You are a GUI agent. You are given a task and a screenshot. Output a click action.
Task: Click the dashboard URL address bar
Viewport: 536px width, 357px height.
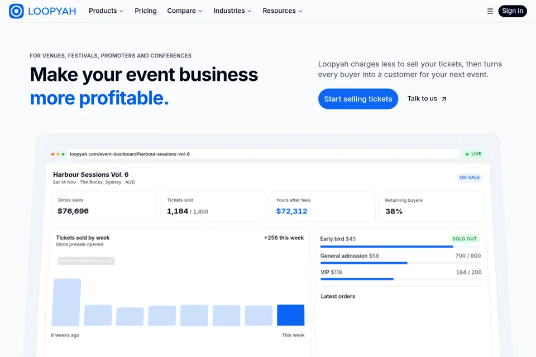pos(263,154)
